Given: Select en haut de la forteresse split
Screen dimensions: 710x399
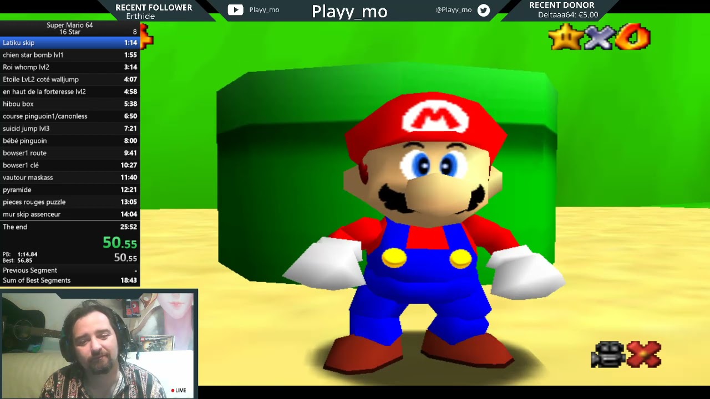Looking at the screenshot, I should pyautogui.click(x=70, y=91).
